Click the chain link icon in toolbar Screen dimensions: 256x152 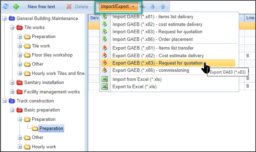pos(142,7)
